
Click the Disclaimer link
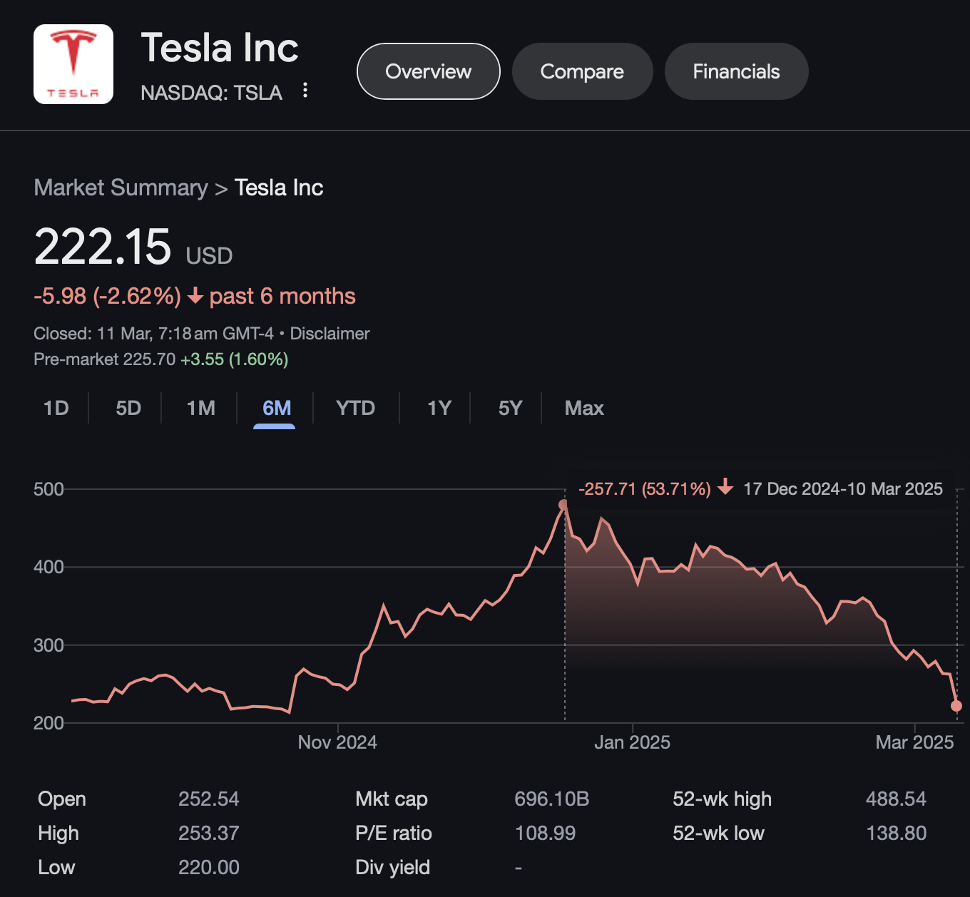pyautogui.click(x=330, y=333)
